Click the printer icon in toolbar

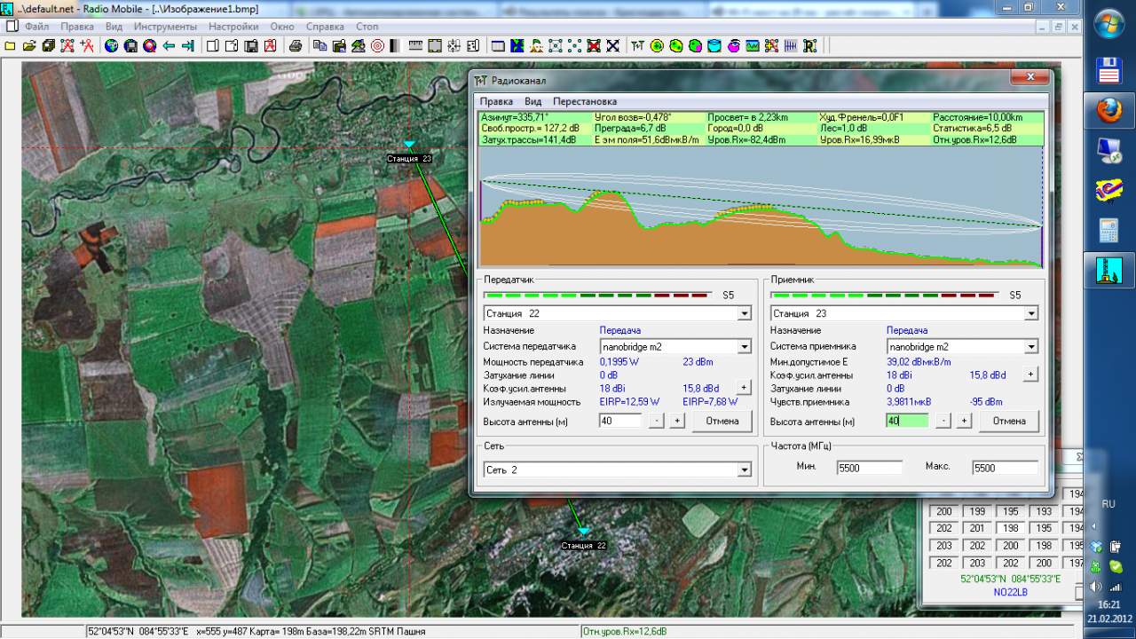[x=296, y=46]
